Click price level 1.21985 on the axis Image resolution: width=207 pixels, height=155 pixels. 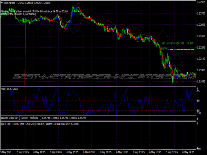coord(201,70)
